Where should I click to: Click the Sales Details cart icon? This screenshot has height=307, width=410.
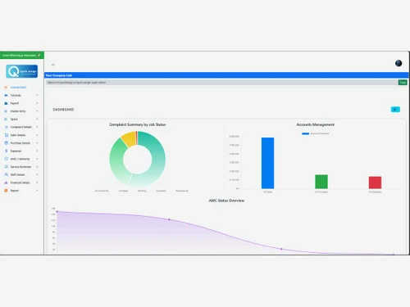[x=6, y=135]
